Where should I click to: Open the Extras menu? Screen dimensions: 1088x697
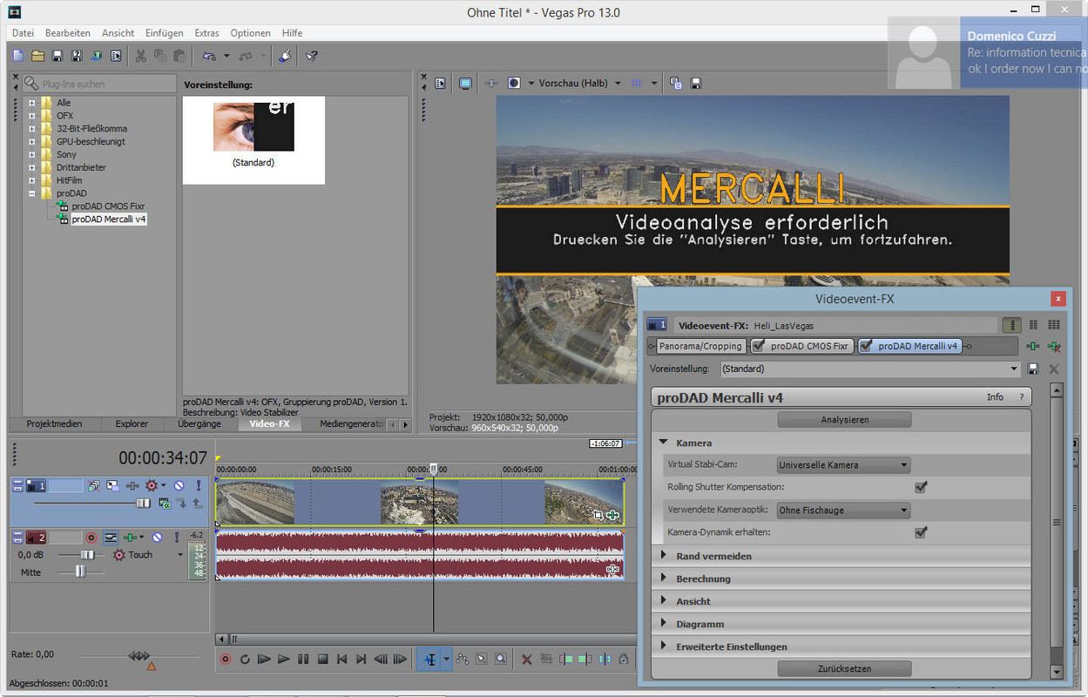[x=206, y=33]
